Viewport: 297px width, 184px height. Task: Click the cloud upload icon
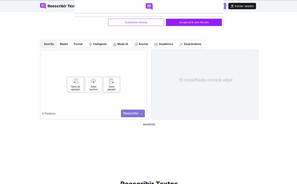(x=94, y=81)
